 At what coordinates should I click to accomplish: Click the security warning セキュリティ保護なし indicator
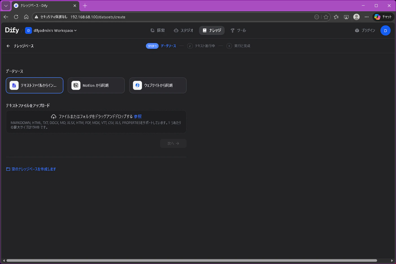coord(51,17)
